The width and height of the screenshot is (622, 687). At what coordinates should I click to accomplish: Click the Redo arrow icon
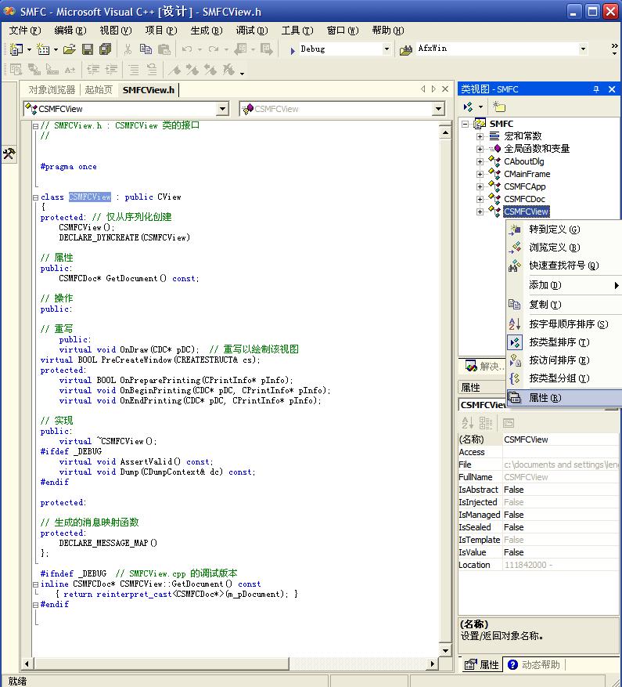tap(214, 49)
